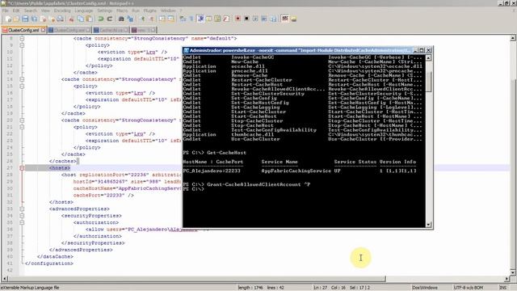Click the Save recorded macro icon
517x291 pixels.
pyautogui.click(x=273, y=19)
